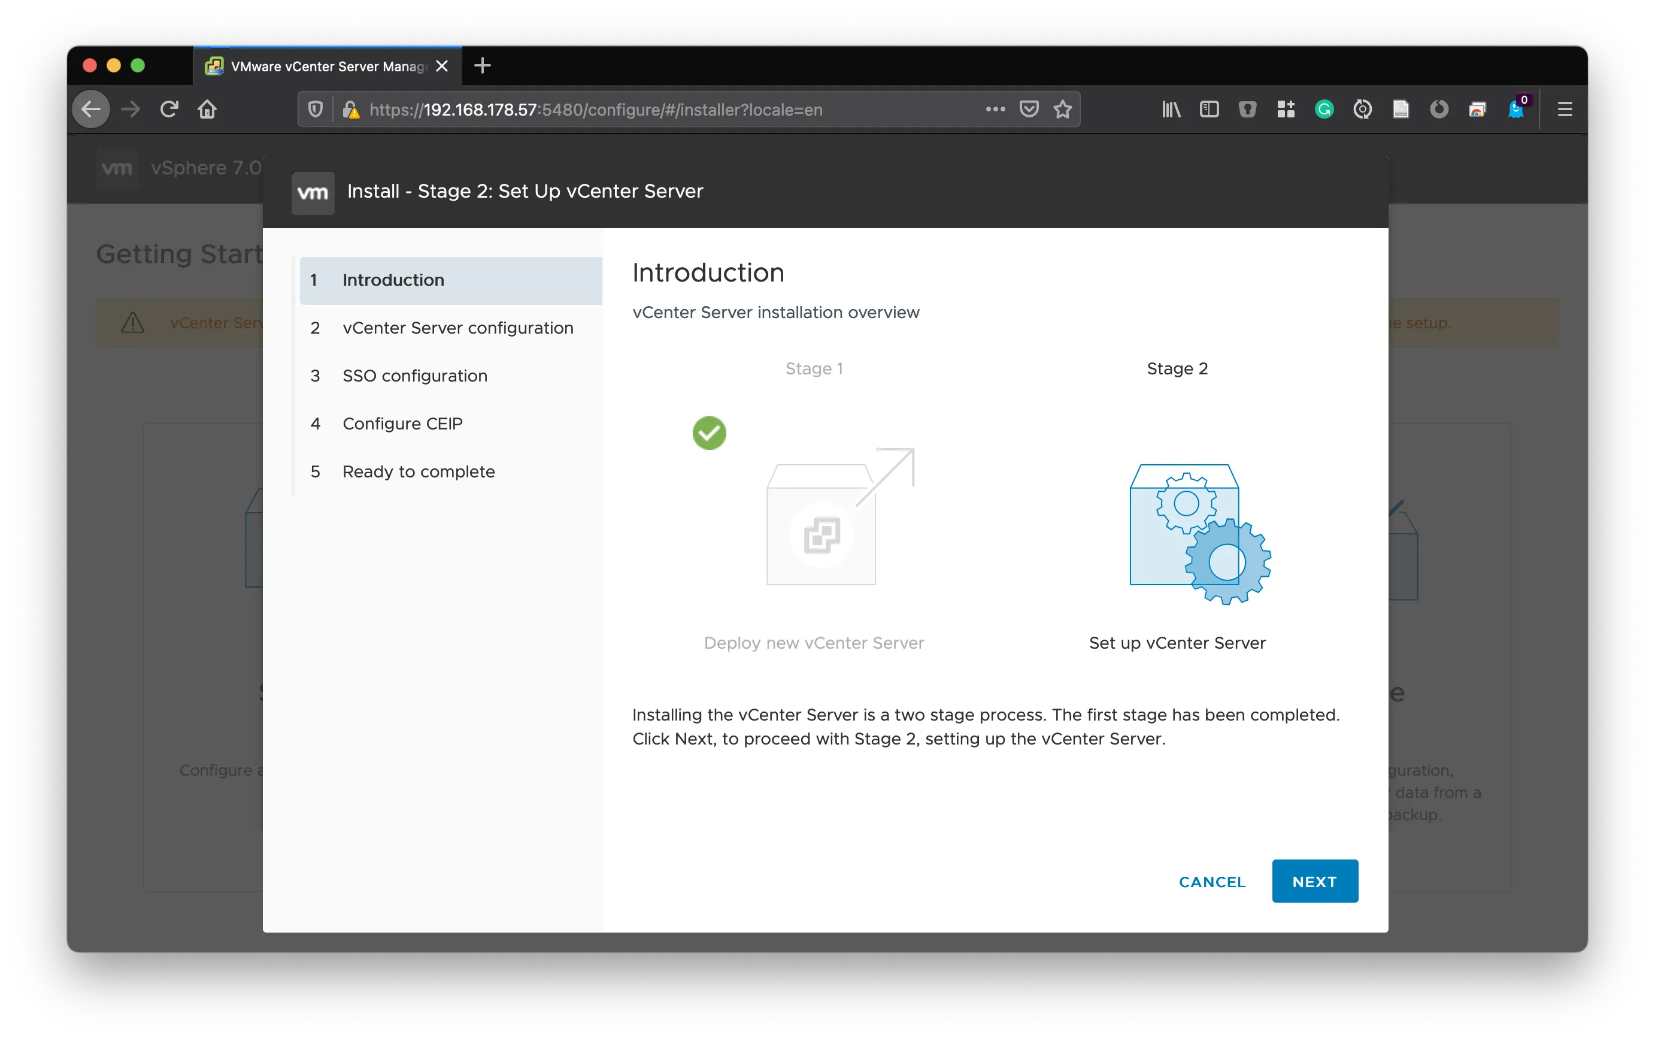1655x1041 pixels.
Task: Select vCenter Server configuration step
Action: [x=457, y=328]
